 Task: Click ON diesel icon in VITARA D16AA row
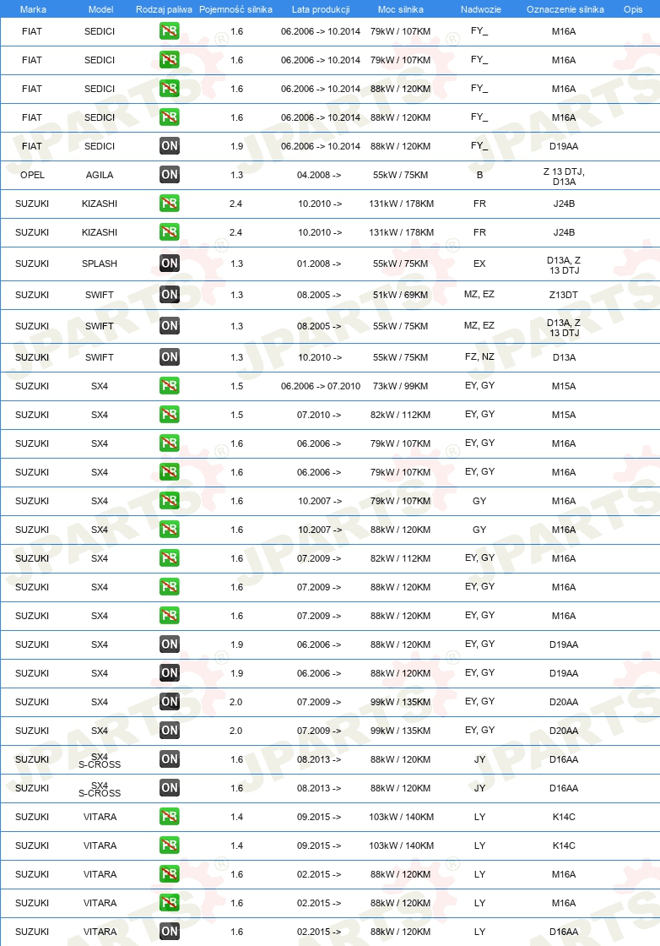click(x=170, y=932)
